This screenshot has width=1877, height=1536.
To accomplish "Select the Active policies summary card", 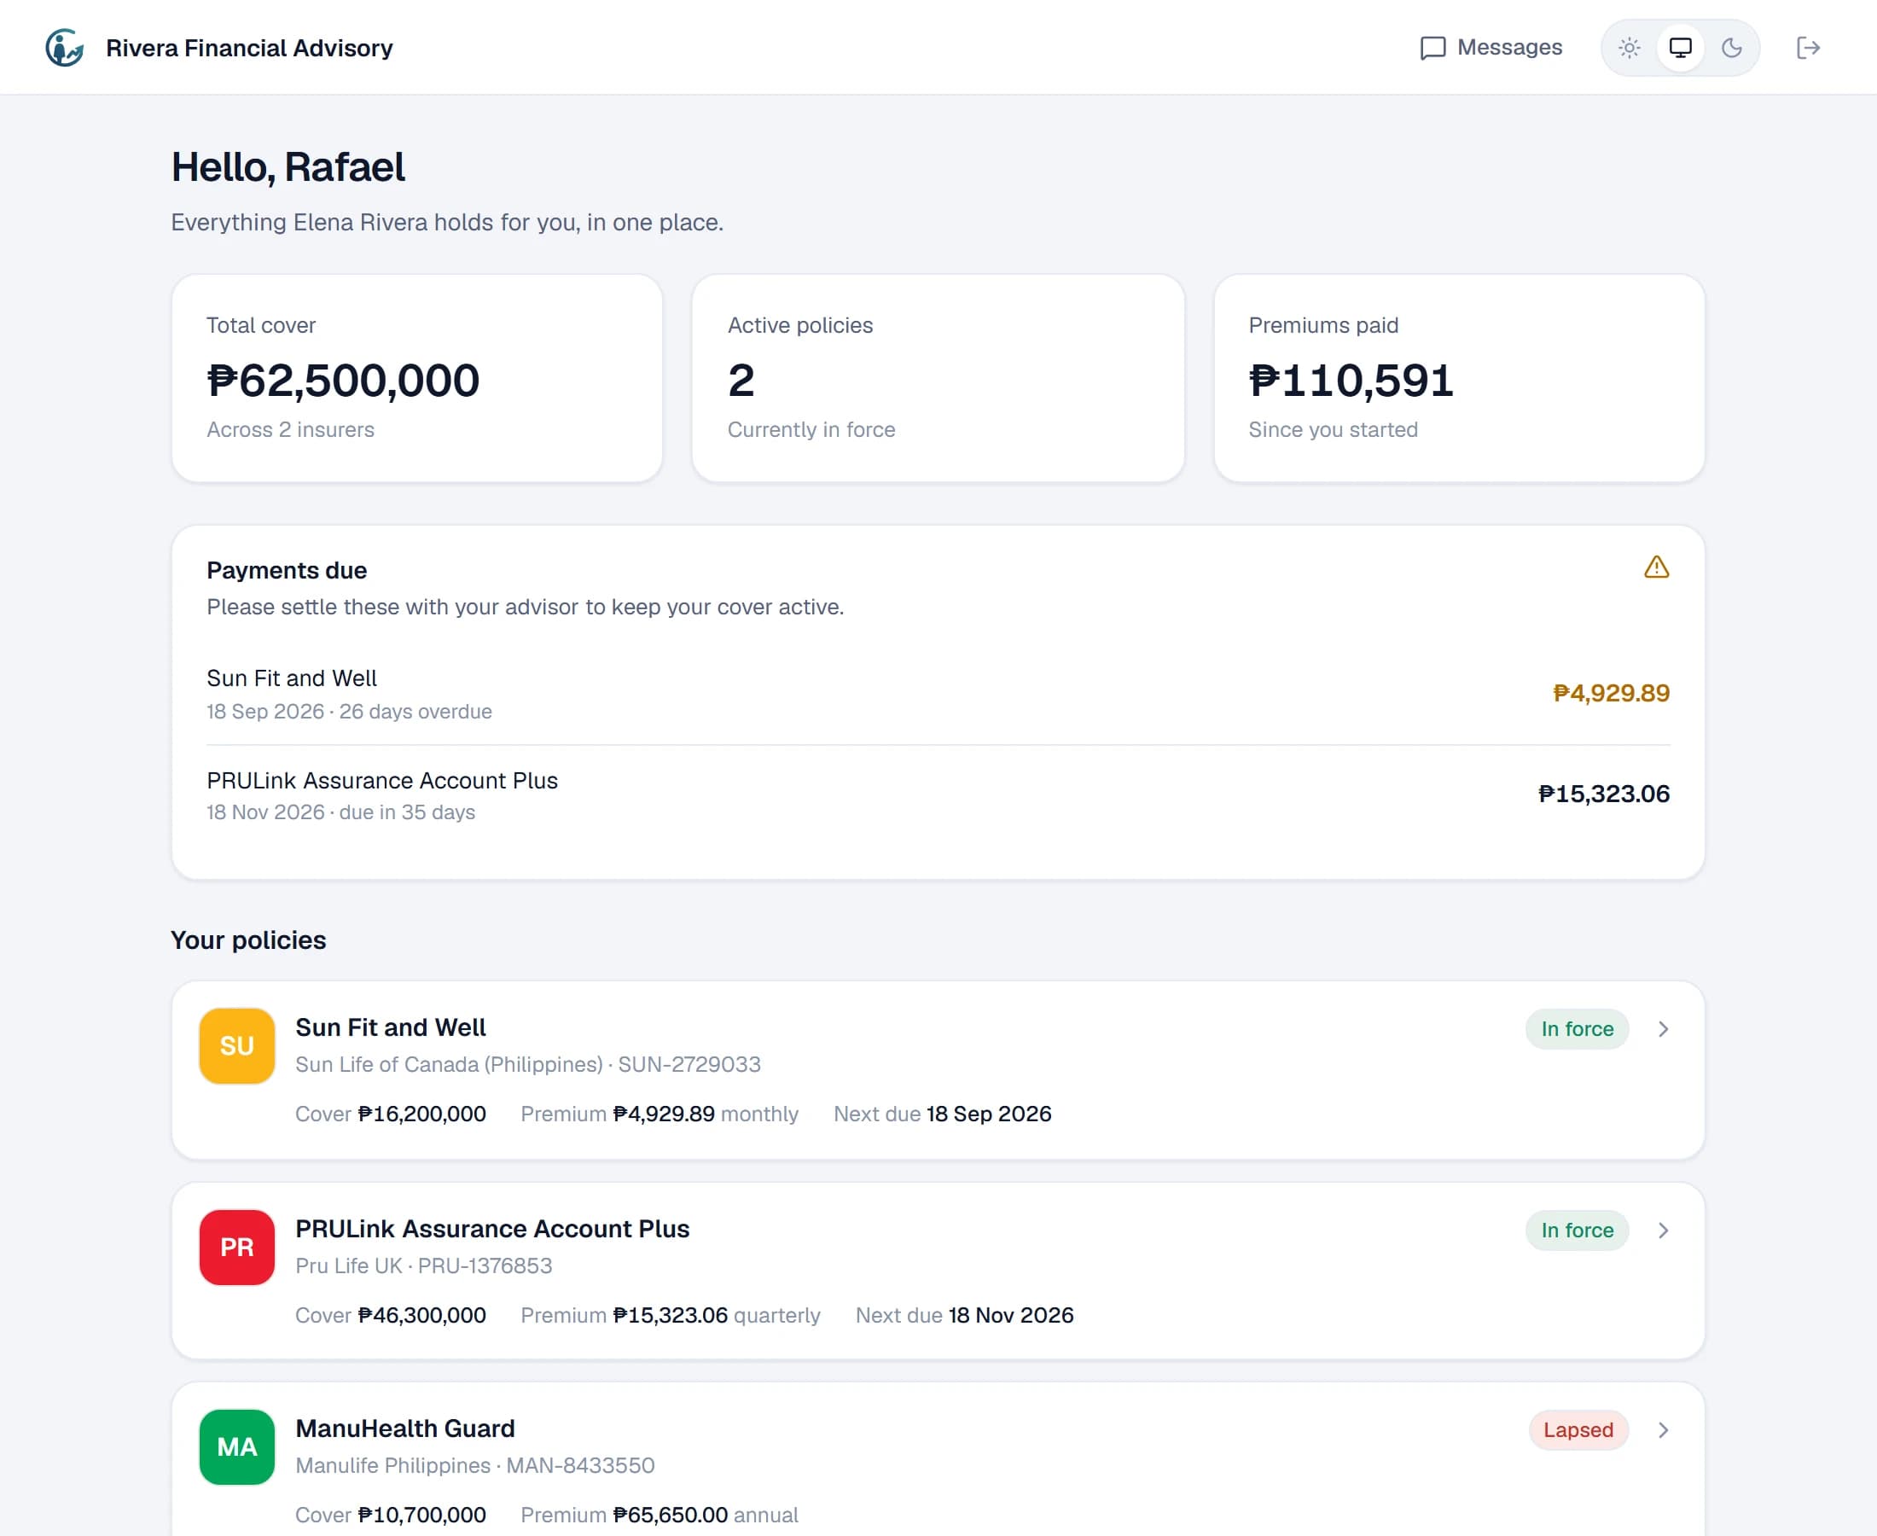I will [938, 378].
